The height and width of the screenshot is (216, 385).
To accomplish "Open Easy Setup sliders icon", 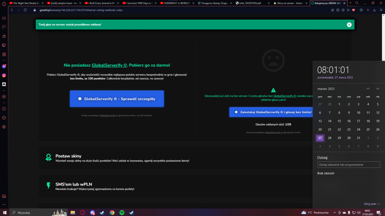I will 381,10.
